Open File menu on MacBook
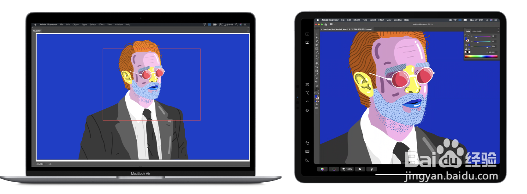Screen dimensions: 527x194 click(62, 25)
